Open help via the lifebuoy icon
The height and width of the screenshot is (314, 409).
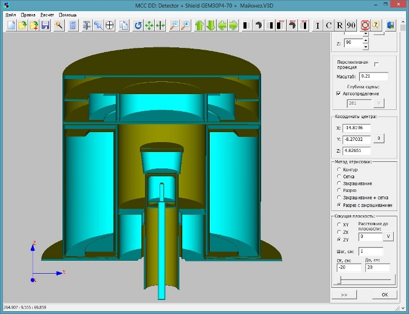365,25
